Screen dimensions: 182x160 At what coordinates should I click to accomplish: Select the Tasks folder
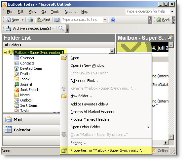[x=24, y=110]
